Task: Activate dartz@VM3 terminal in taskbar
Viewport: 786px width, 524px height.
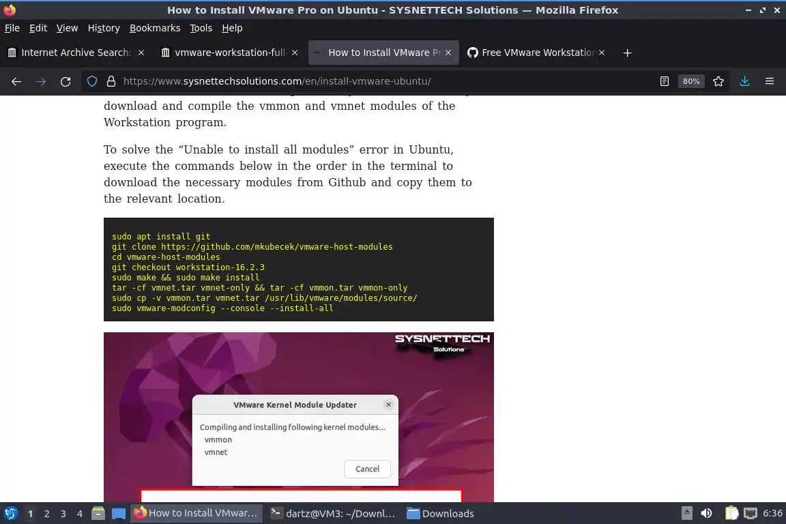Action: coord(333,513)
